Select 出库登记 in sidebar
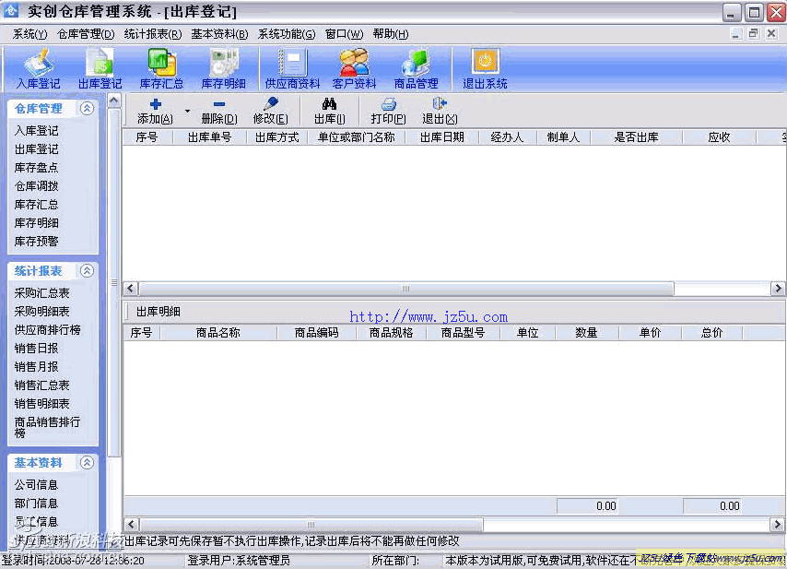The height and width of the screenshot is (569, 787). point(36,149)
